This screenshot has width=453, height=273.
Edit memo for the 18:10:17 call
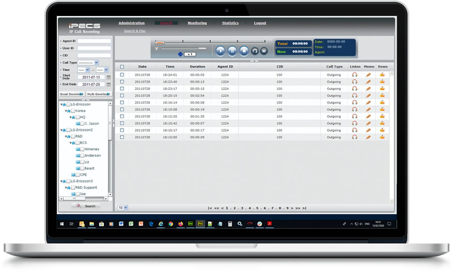pyautogui.click(x=368, y=130)
